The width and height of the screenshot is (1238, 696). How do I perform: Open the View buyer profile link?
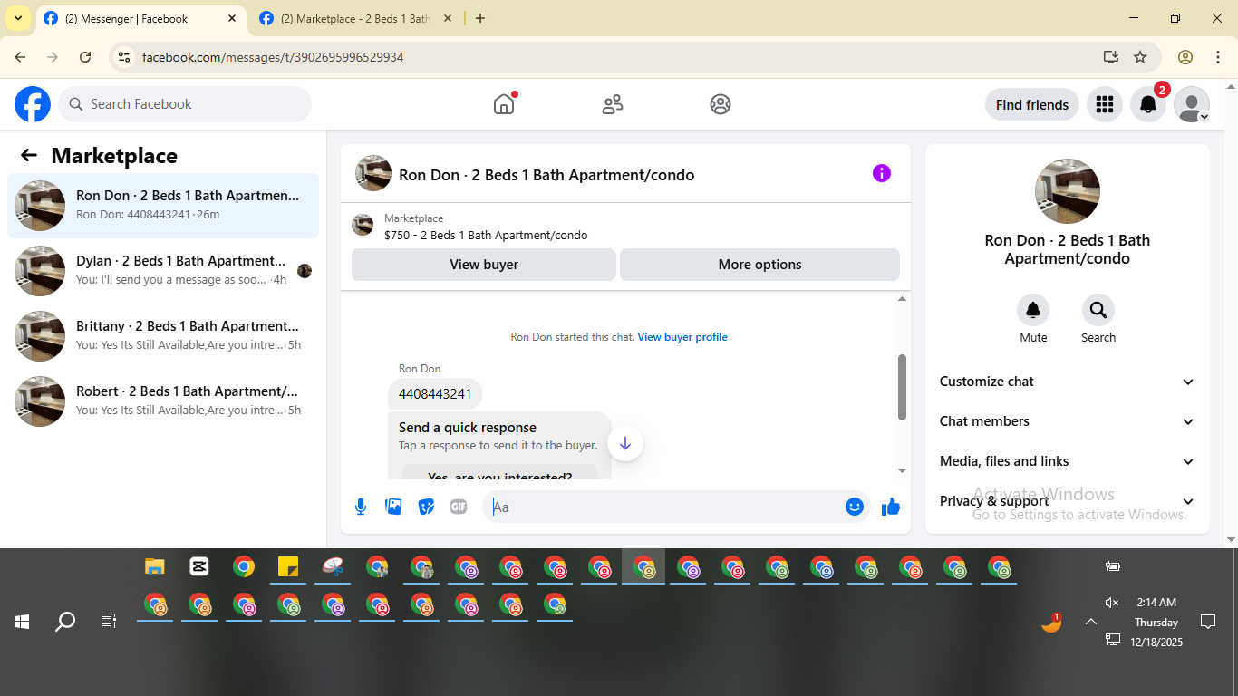[x=682, y=337]
